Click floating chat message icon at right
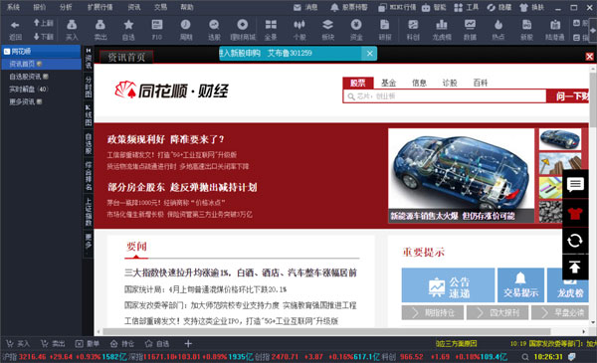 (x=575, y=185)
